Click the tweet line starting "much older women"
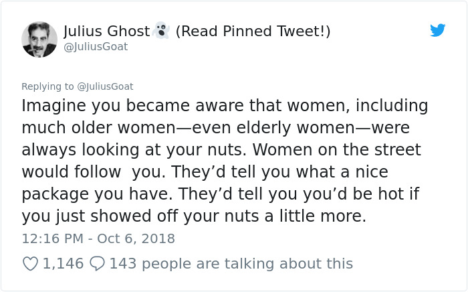Image resolution: width=468 pixels, height=292 pixels. (x=214, y=129)
